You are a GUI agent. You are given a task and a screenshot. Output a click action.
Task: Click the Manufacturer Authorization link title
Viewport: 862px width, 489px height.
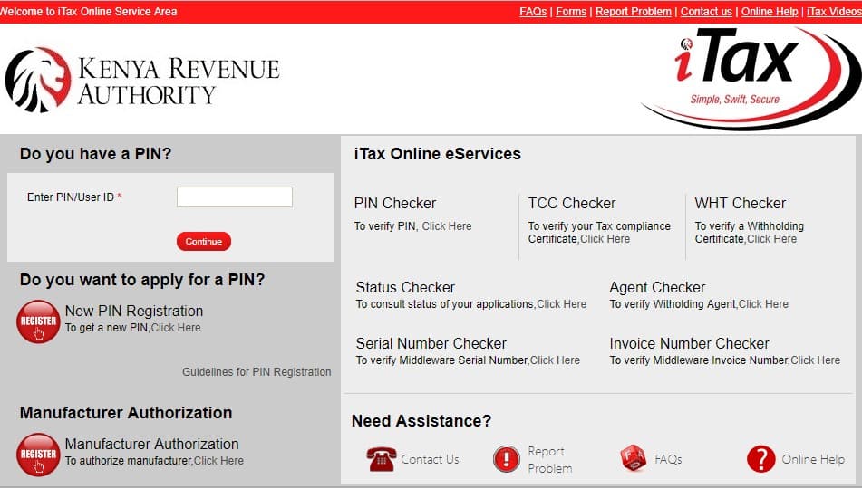[151, 444]
